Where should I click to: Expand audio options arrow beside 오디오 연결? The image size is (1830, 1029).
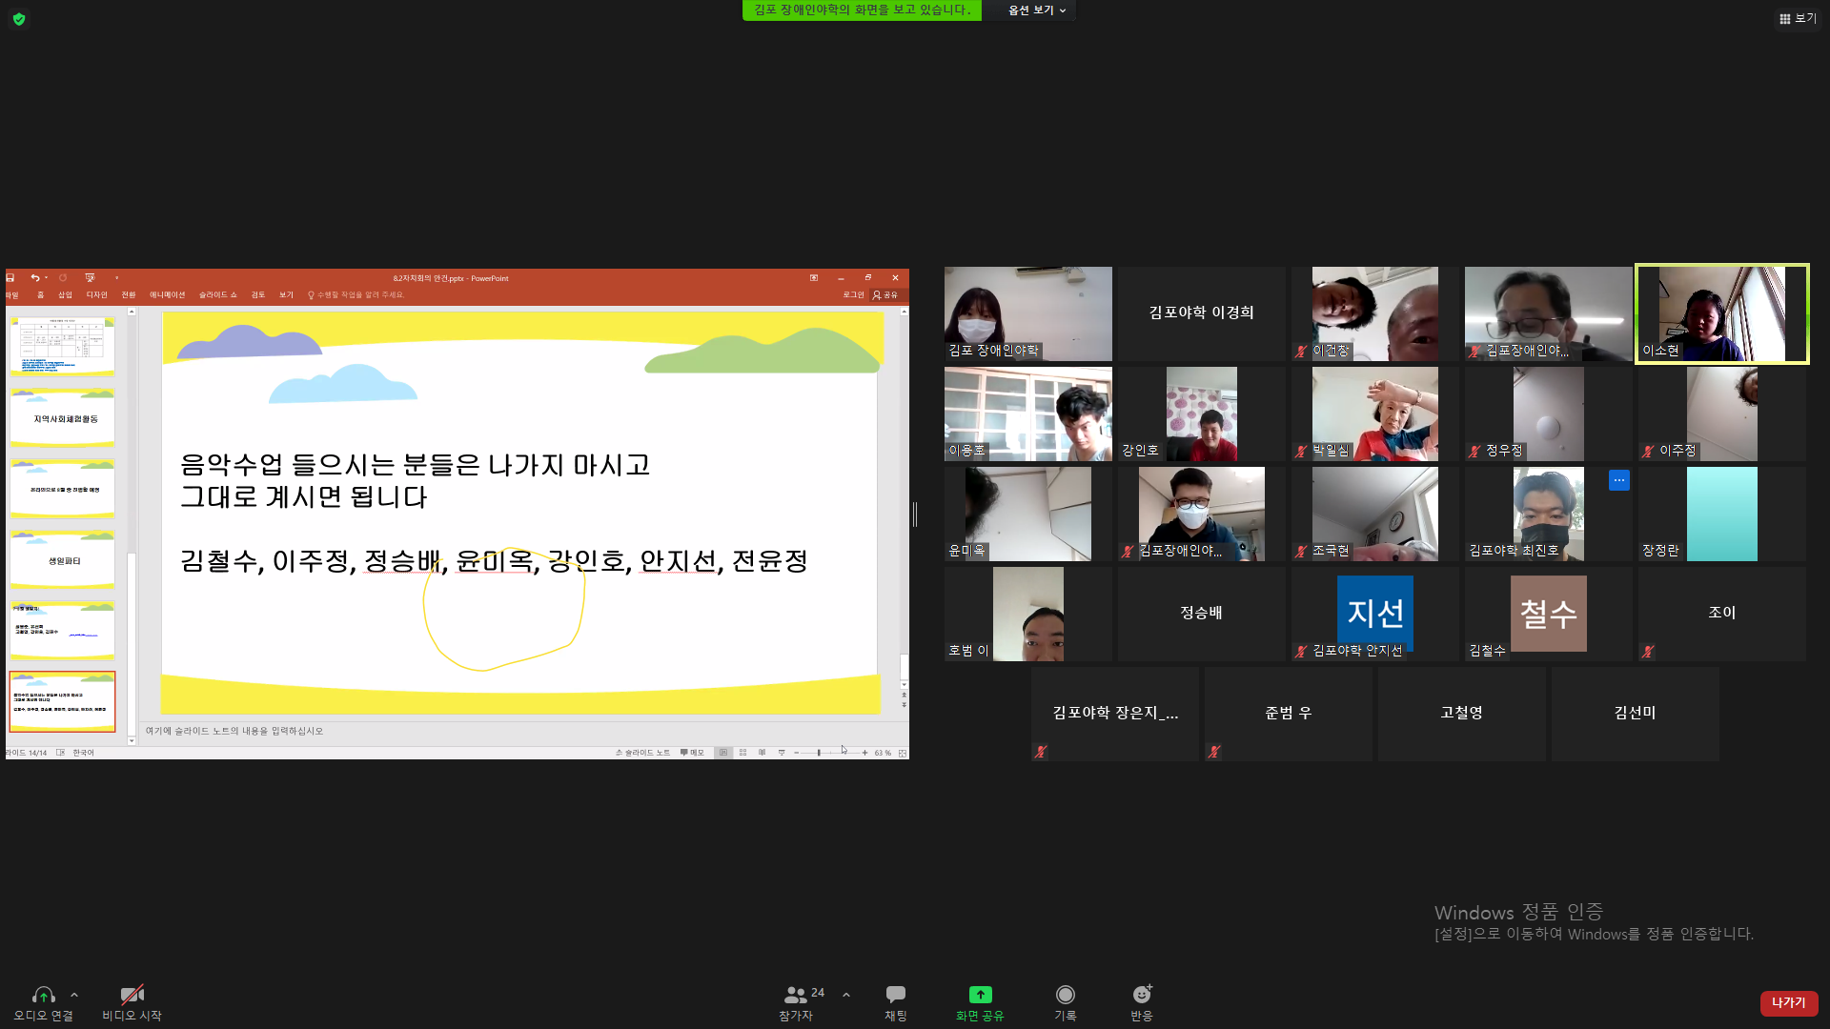point(74,995)
